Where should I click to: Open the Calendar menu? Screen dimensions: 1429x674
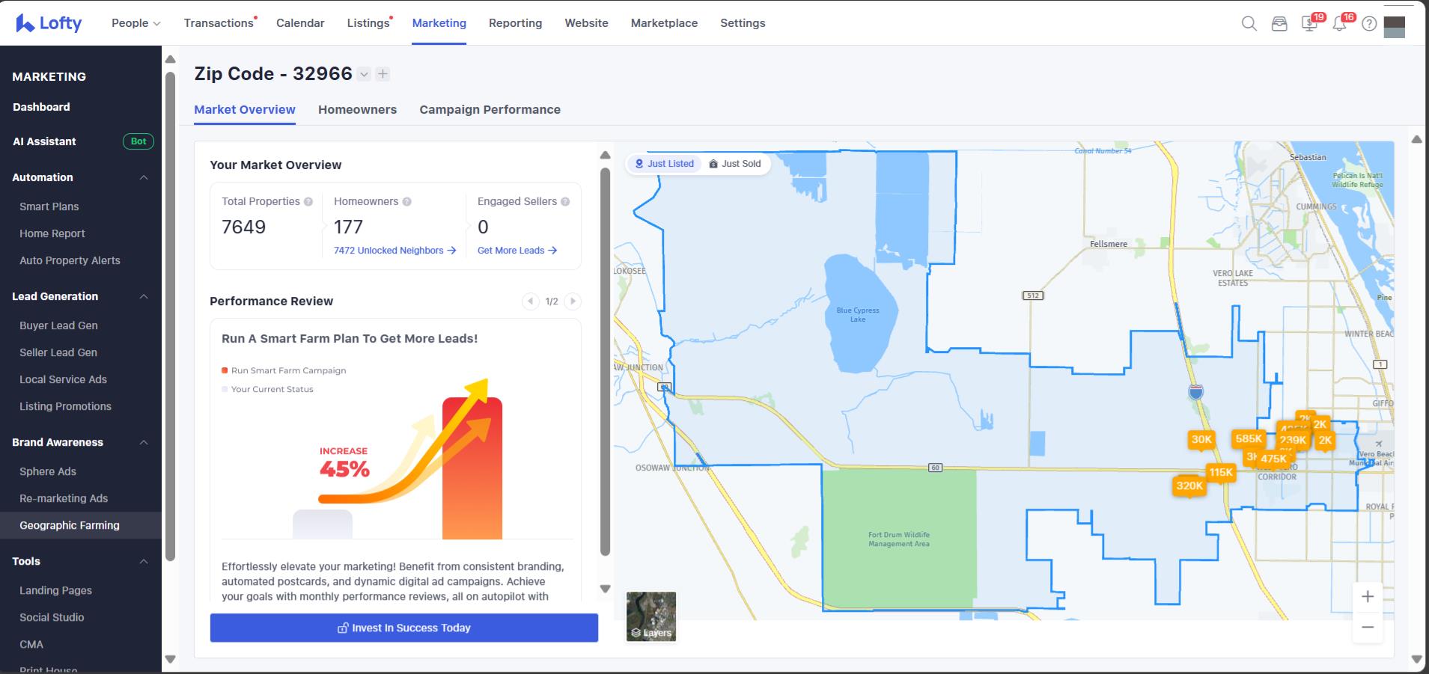(300, 23)
